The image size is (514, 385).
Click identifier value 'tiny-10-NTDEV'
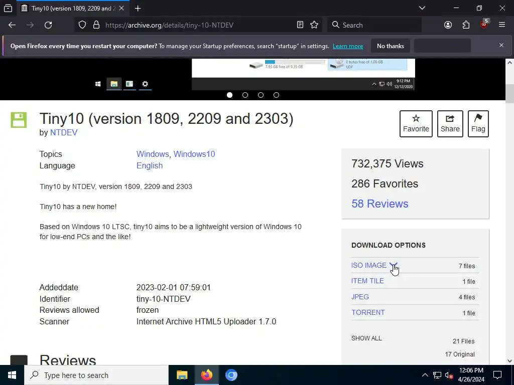(x=163, y=299)
